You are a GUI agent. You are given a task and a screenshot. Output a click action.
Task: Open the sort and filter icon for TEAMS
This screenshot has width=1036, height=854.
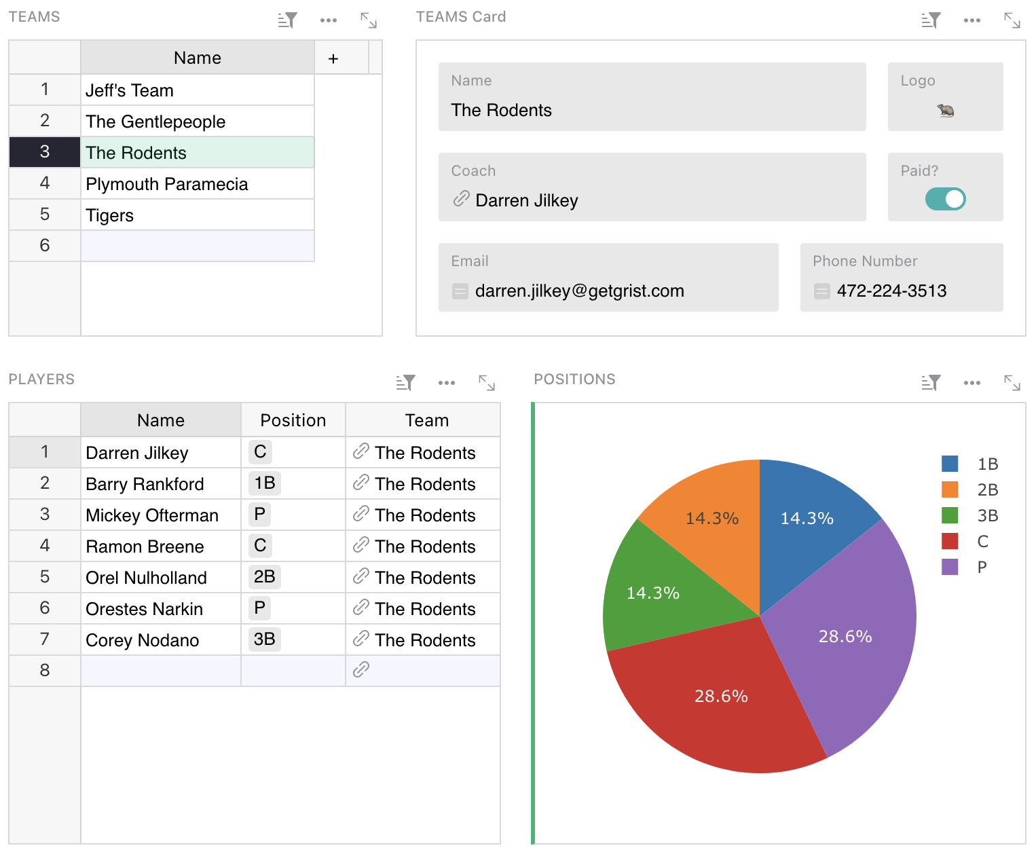pyautogui.click(x=286, y=20)
